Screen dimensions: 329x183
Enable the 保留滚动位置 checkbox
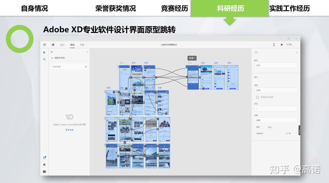coord(257,97)
